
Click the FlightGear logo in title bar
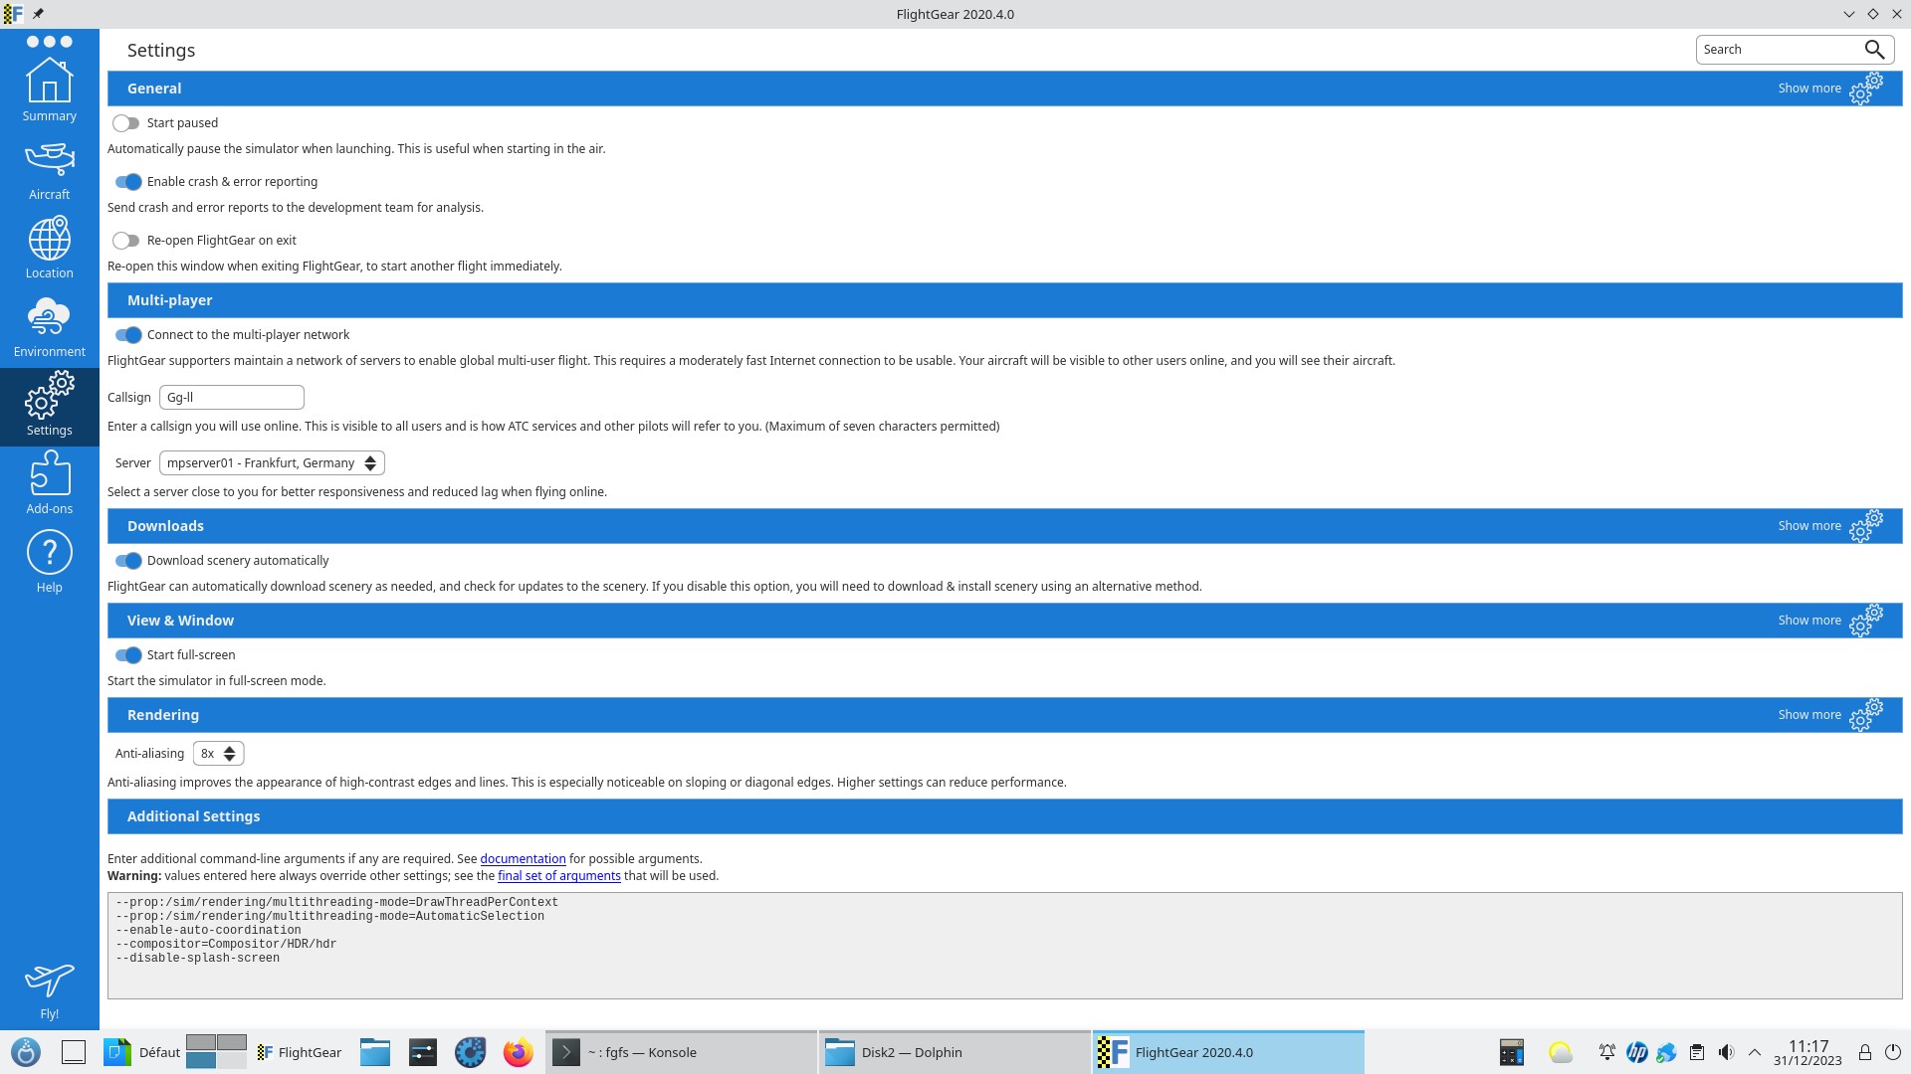point(13,14)
